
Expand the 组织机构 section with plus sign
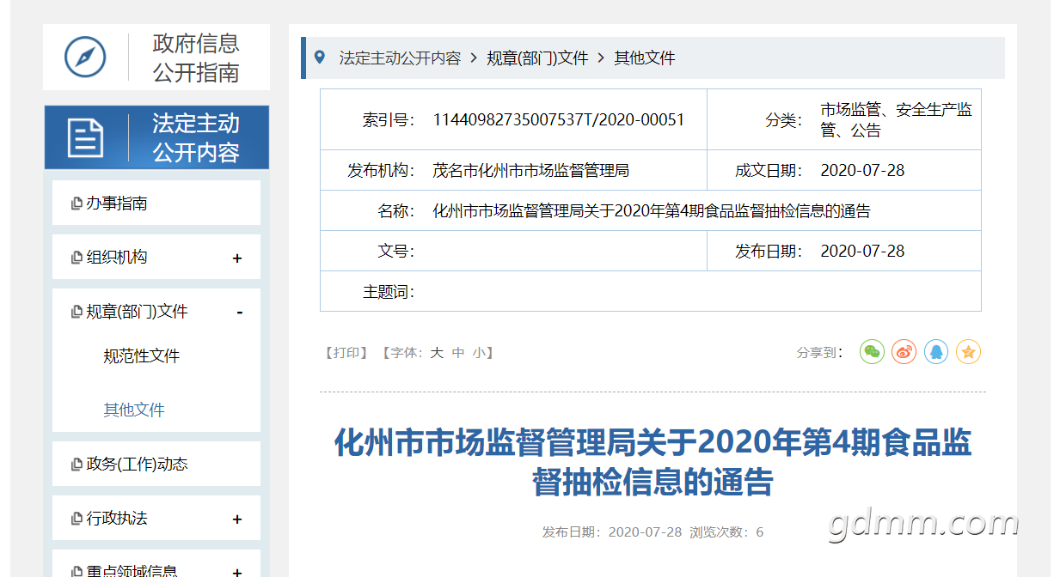[x=237, y=258]
